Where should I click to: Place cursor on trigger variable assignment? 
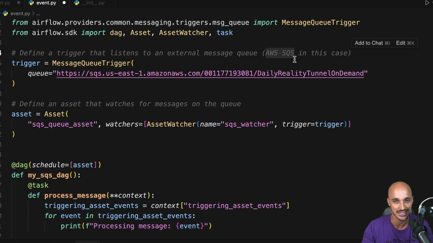click(x=26, y=63)
